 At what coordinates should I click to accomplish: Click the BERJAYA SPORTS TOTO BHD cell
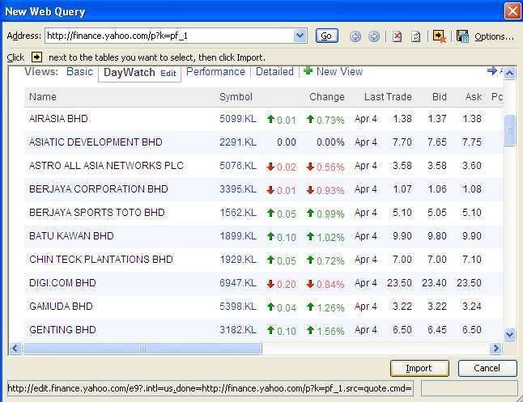pyautogui.click(x=96, y=213)
